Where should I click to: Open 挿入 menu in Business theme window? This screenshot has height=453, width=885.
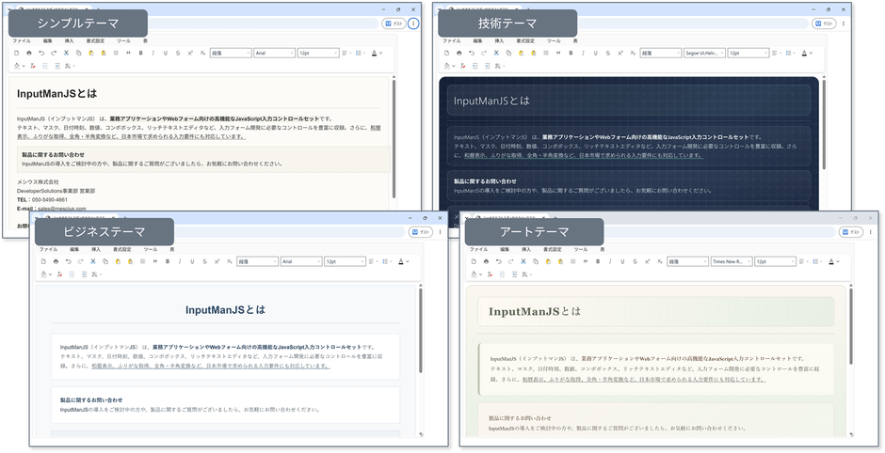pos(96,249)
